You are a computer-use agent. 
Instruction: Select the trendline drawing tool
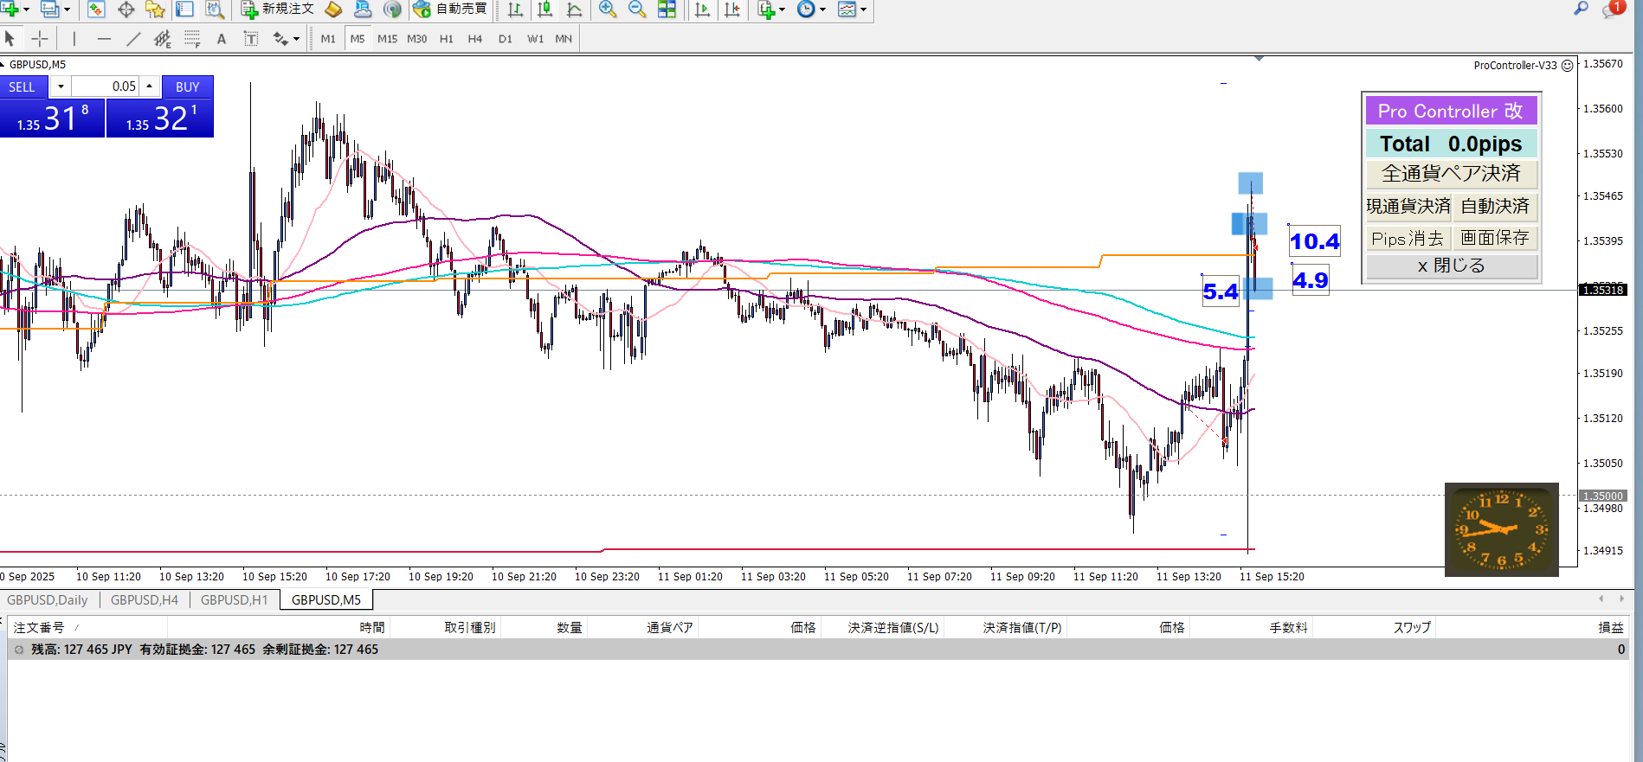tap(132, 39)
